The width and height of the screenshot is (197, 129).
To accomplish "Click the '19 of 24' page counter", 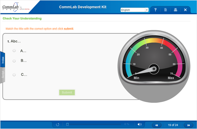I will 173,125.
